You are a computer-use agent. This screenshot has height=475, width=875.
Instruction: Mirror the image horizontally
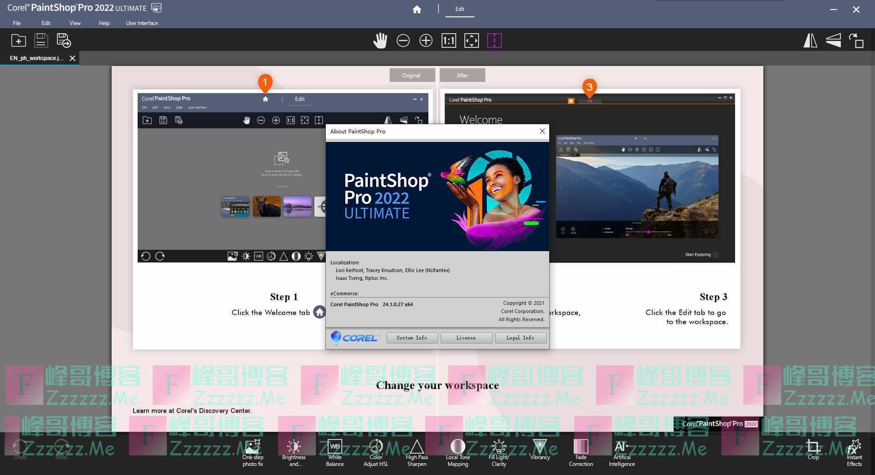pos(810,40)
